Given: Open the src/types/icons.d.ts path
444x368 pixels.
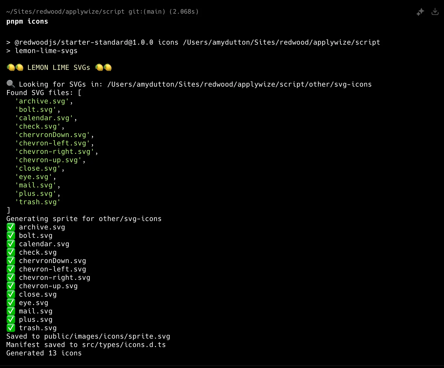Looking at the screenshot, I should 124,345.
